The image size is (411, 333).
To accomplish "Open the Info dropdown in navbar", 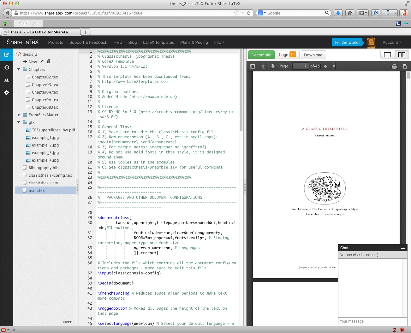I will [219, 43].
